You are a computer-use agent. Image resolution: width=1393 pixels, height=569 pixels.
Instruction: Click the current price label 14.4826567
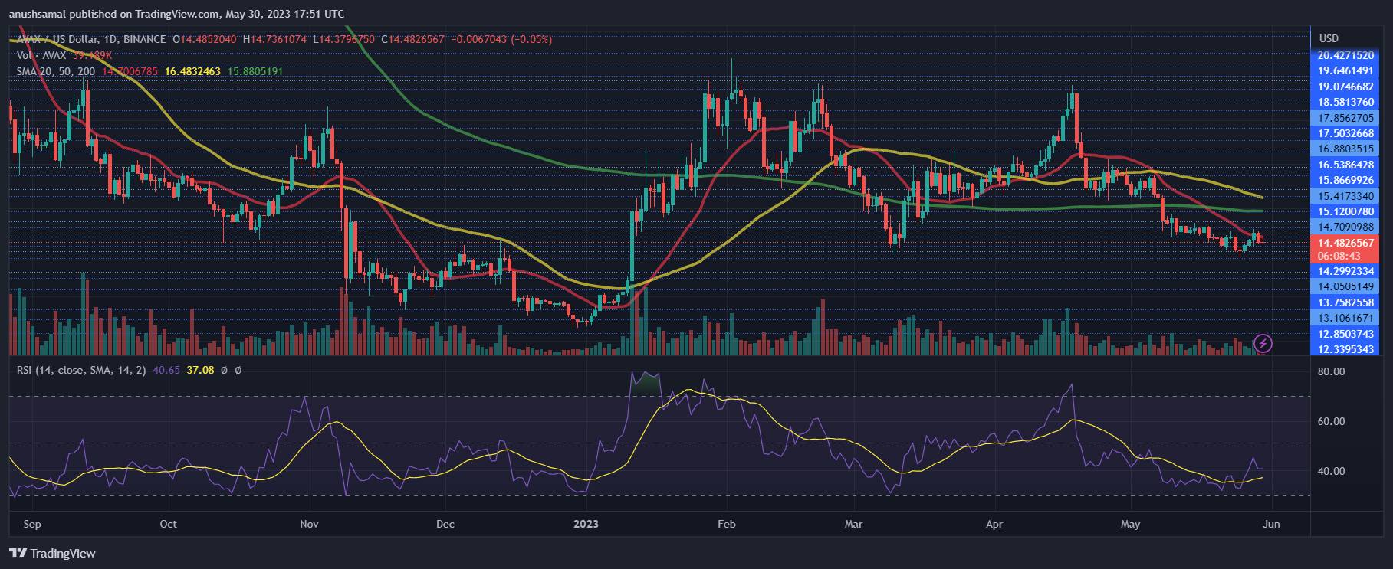[x=1345, y=243]
